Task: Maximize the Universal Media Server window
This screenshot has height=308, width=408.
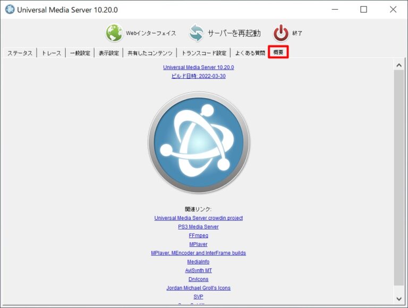Action: click(x=364, y=10)
